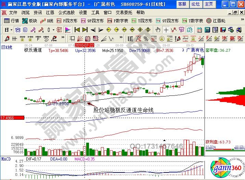Click the 主页 homepage button
The height and width of the screenshot is (180, 245).
click(208, 4)
